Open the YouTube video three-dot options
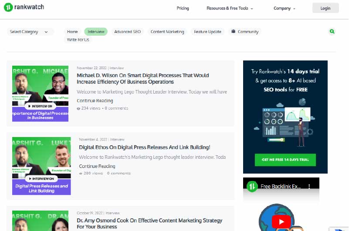The width and height of the screenshot is (349, 231). click(x=309, y=187)
